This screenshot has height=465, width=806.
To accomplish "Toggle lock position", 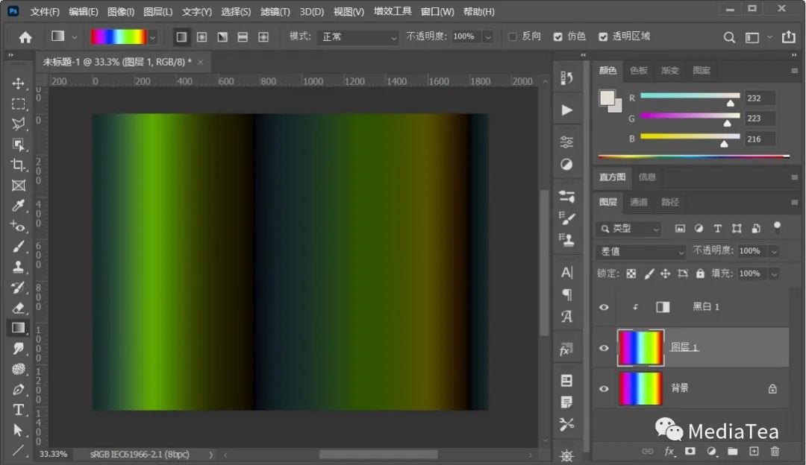I will [x=665, y=273].
